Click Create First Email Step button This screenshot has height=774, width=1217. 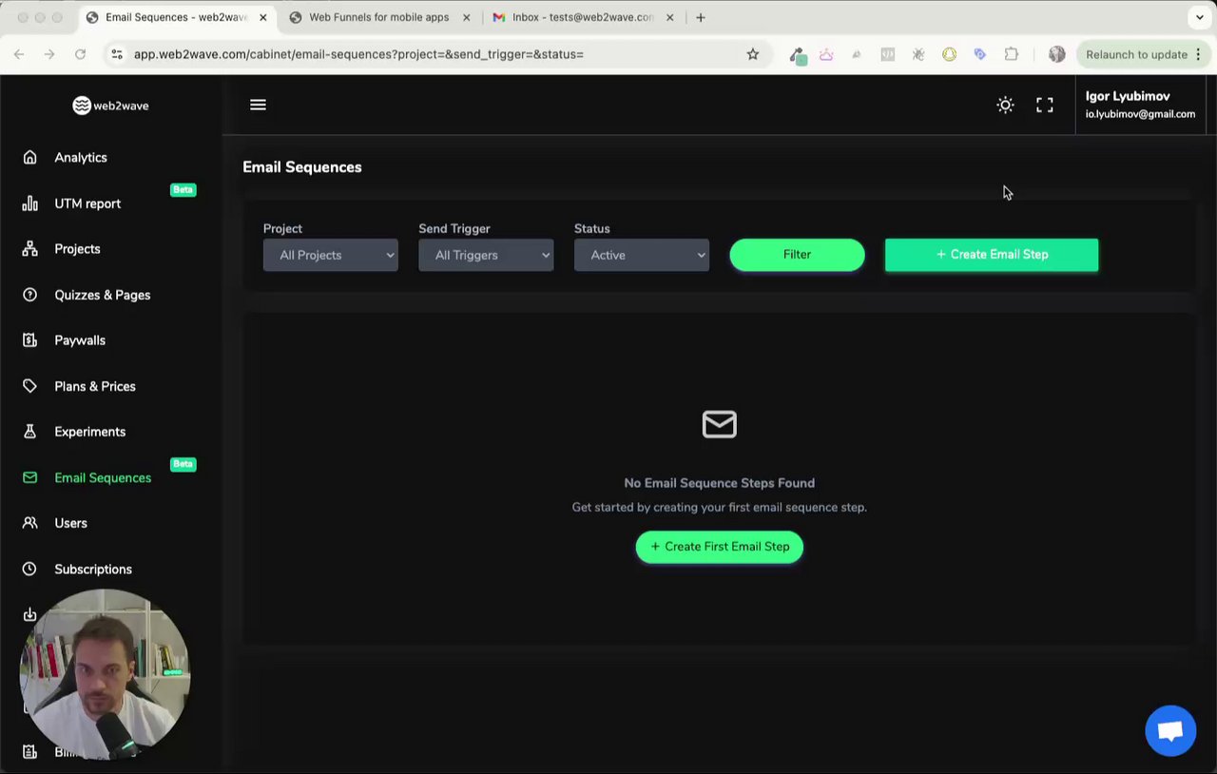tap(720, 547)
